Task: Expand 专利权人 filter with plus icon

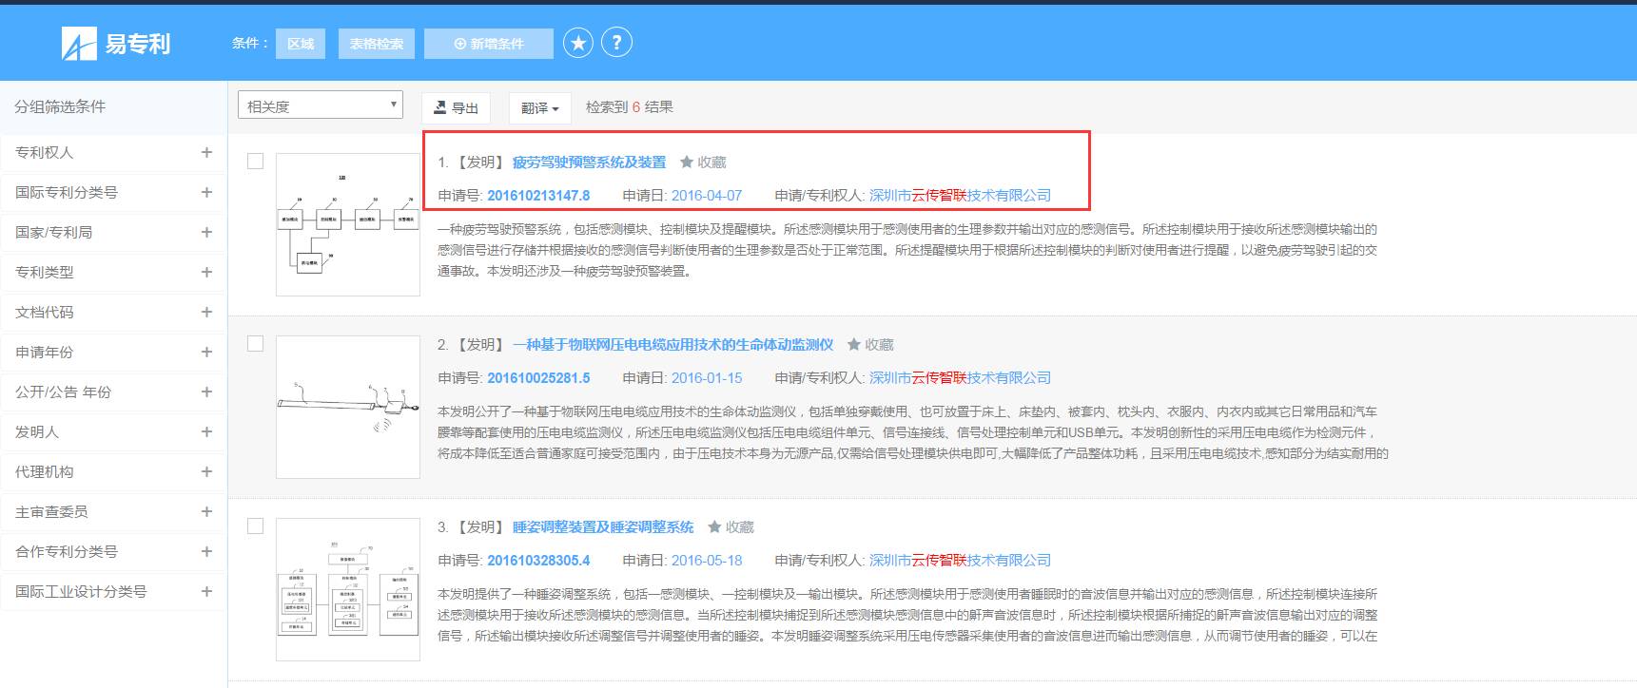Action: 206,152
